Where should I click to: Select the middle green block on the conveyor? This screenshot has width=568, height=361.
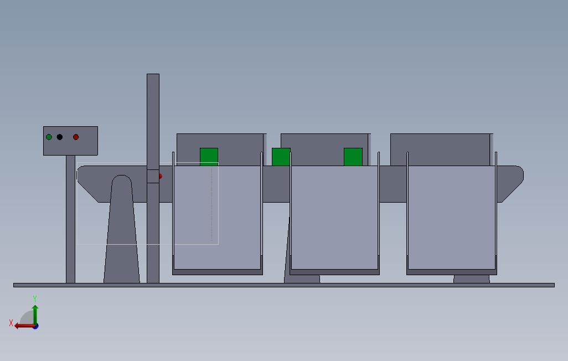tap(281, 157)
